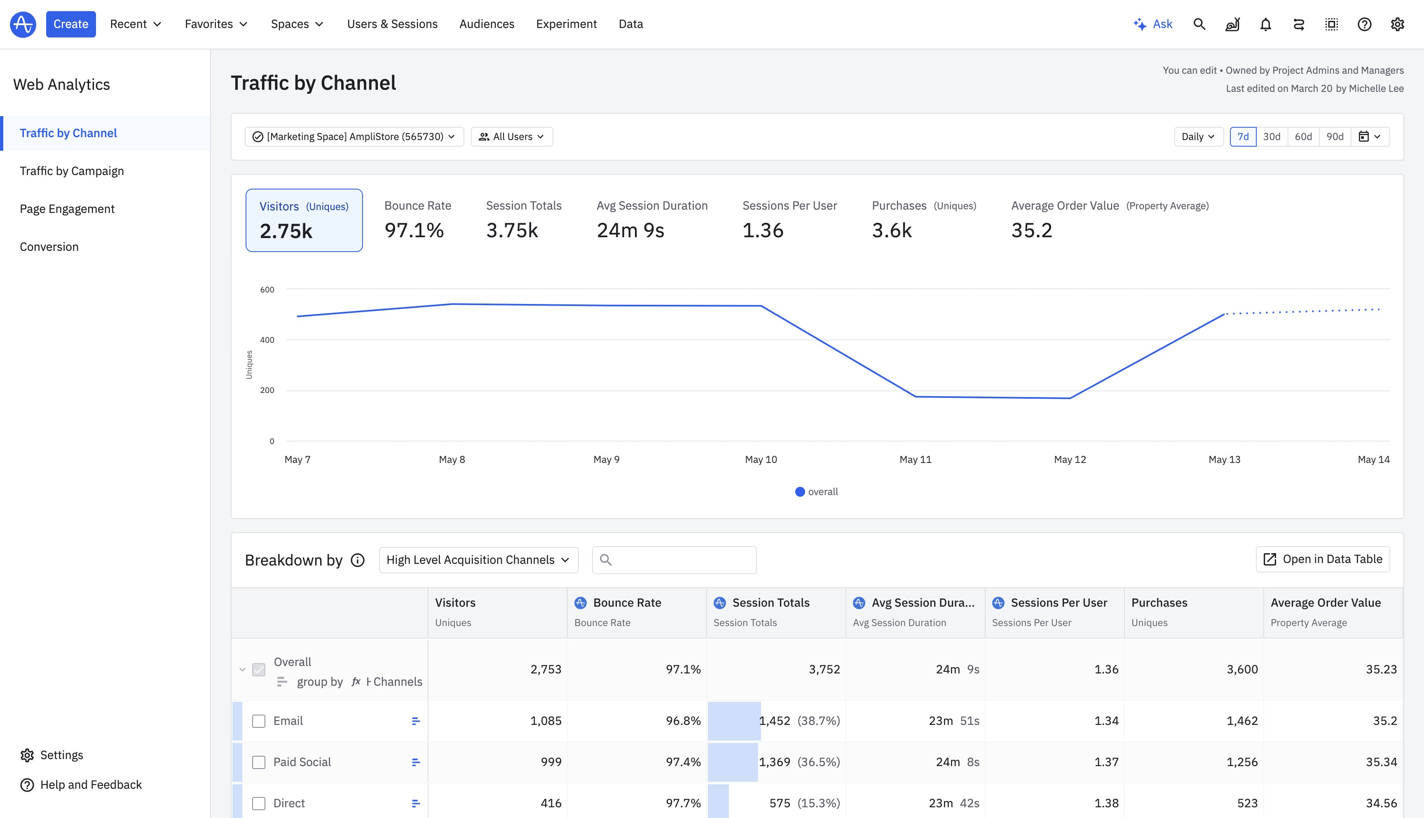
Task: Click the blue overall legend dot
Action: coord(800,492)
